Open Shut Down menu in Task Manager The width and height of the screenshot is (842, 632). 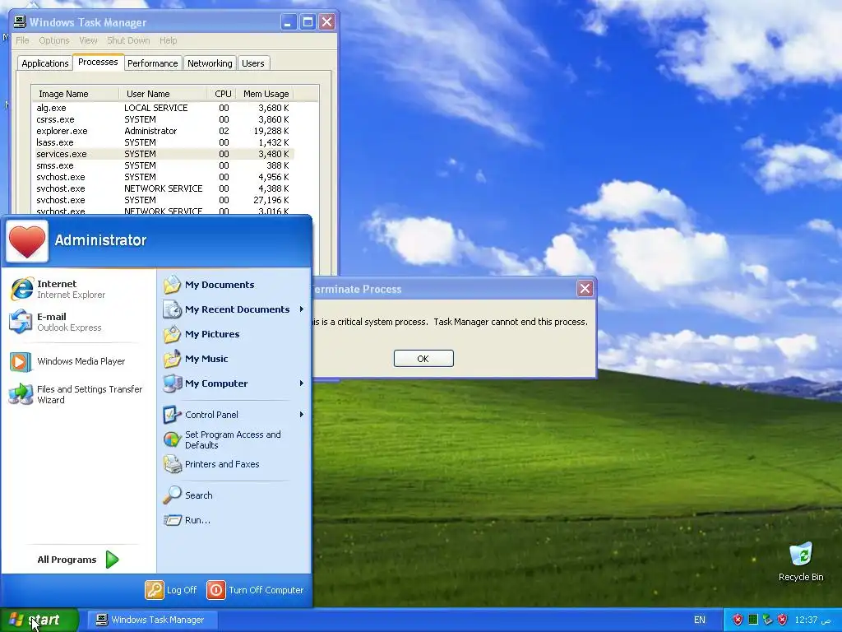point(128,40)
